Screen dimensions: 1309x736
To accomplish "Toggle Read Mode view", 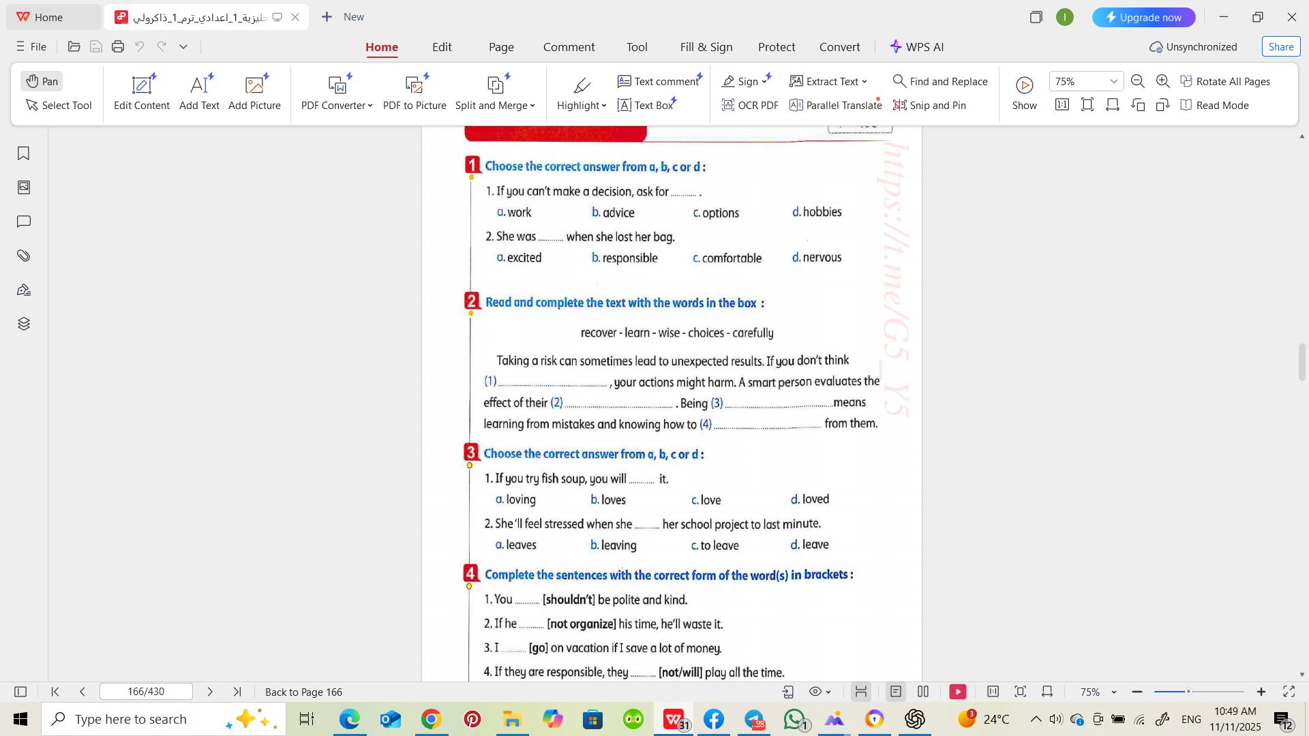I will (x=1214, y=105).
